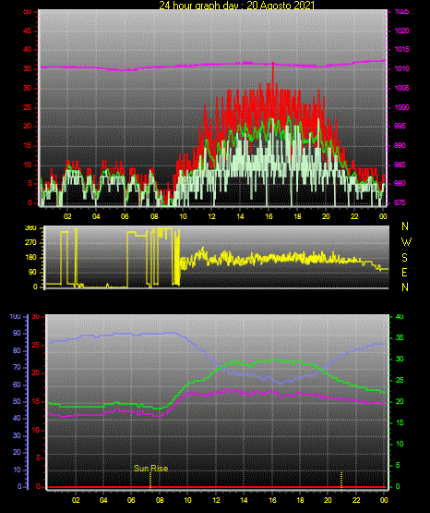Click the 50 wind speed axis label
The width and height of the screenshot is (430, 513).
point(28,12)
